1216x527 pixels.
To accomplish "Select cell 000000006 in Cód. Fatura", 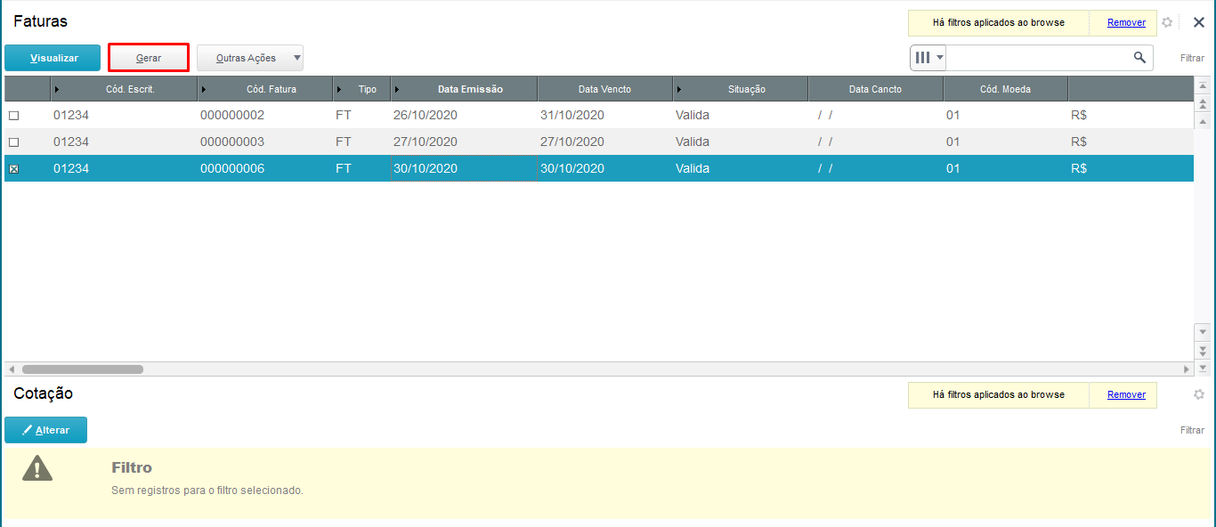I will pyautogui.click(x=232, y=169).
